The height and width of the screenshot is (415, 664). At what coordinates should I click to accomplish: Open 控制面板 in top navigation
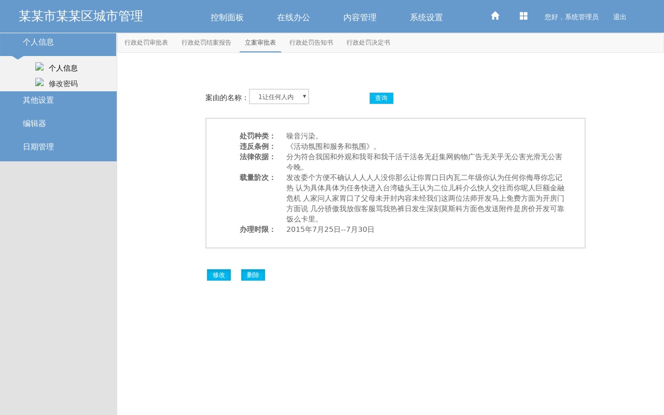click(x=227, y=17)
